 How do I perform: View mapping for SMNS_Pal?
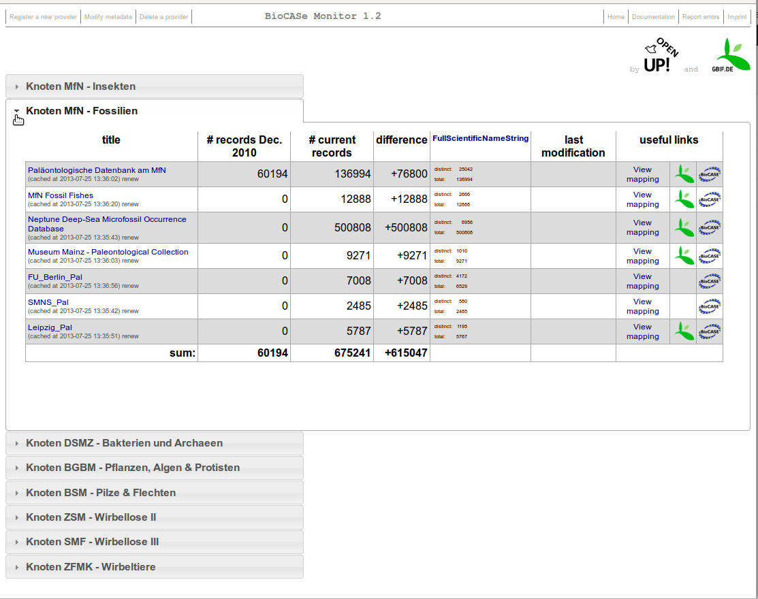(x=642, y=306)
